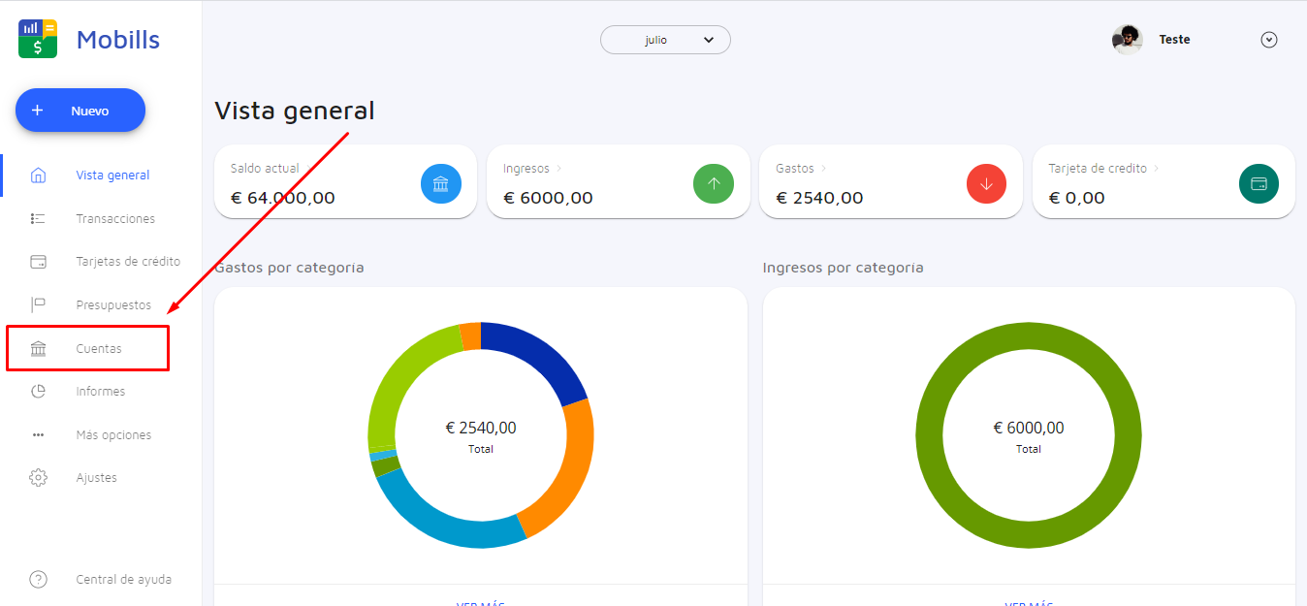The width and height of the screenshot is (1307, 606).
Task: Open the julio month dropdown
Action: point(665,40)
